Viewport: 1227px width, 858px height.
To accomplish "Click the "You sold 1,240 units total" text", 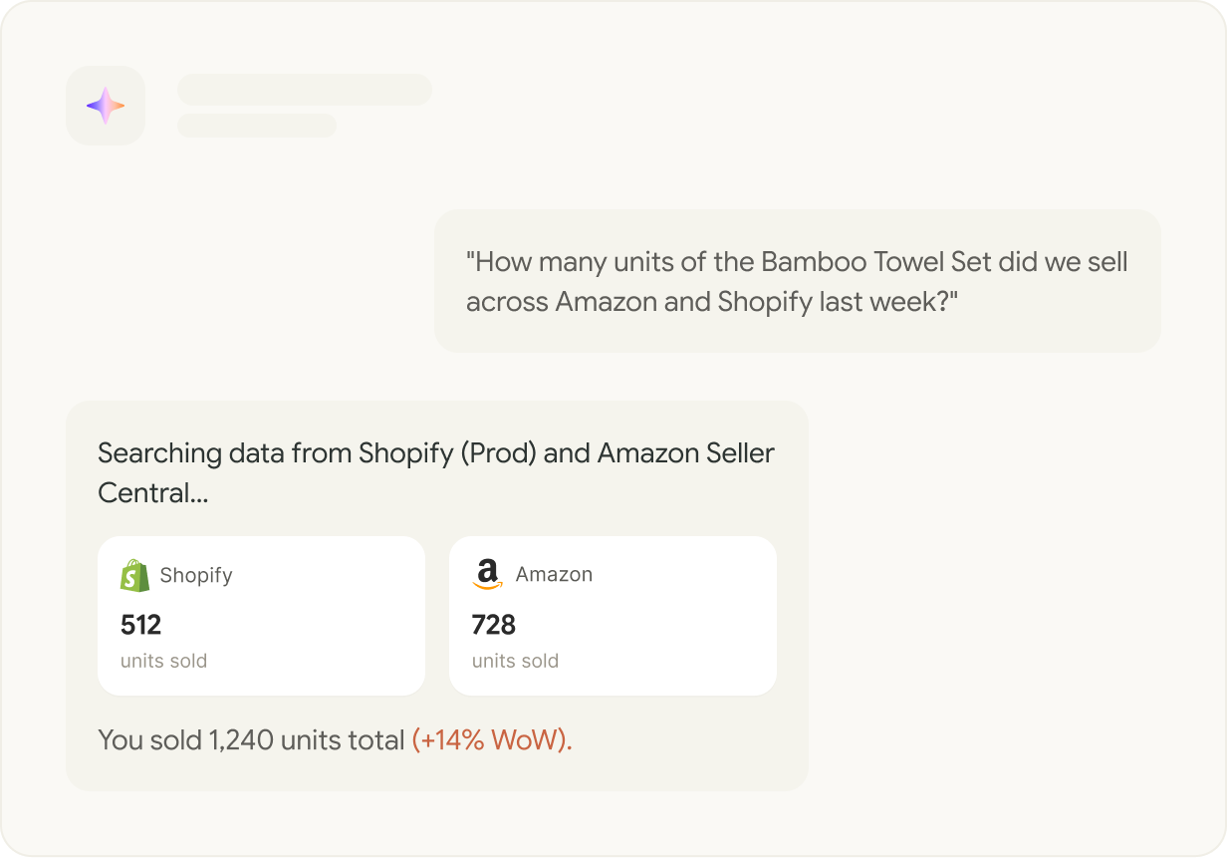I will click(x=251, y=740).
